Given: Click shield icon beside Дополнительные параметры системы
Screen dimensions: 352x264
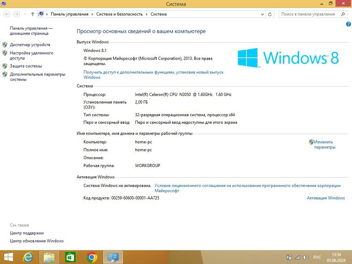Looking at the screenshot, I should [x=5, y=74].
